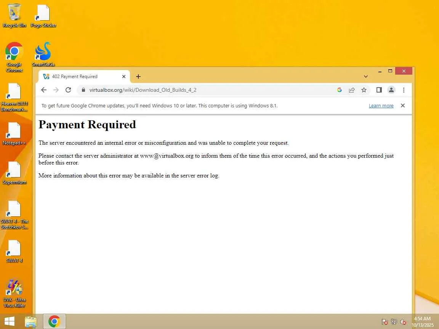View site information via the padlock icon
The height and width of the screenshot is (329, 439).
tap(83, 90)
